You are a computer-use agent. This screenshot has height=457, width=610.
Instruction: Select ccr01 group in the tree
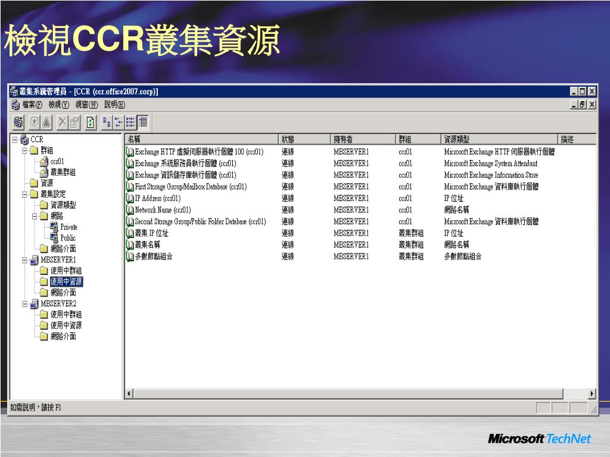click(57, 161)
